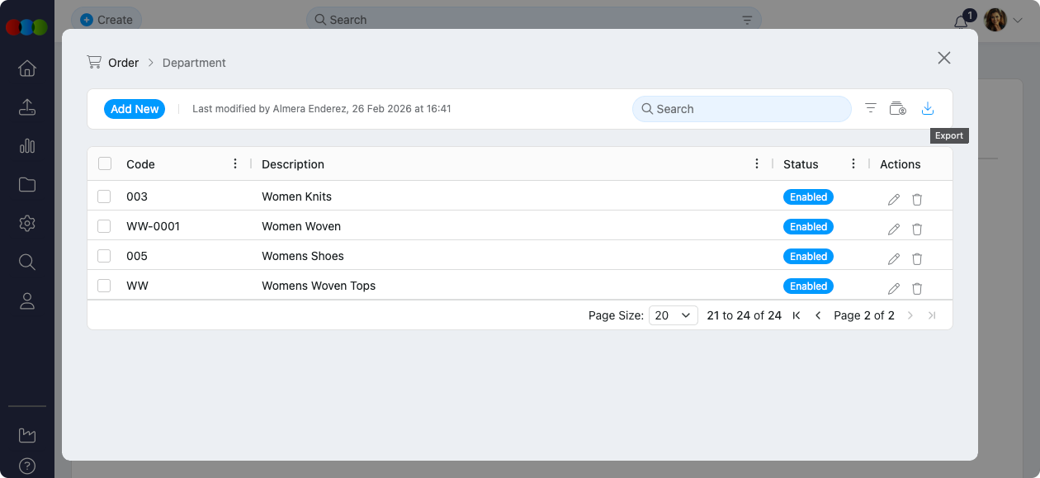Open the Description column options menu
Viewport: 1040px width, 478px height.
[757, 163]
